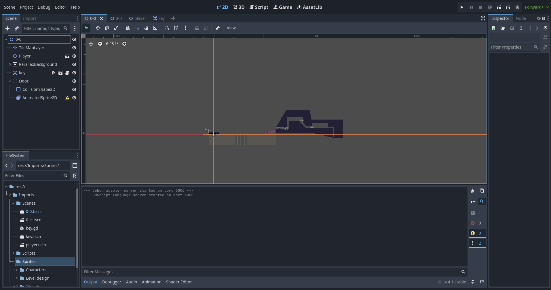
Task: Hide the TileMapLayer node
Action: click(74, 48)
